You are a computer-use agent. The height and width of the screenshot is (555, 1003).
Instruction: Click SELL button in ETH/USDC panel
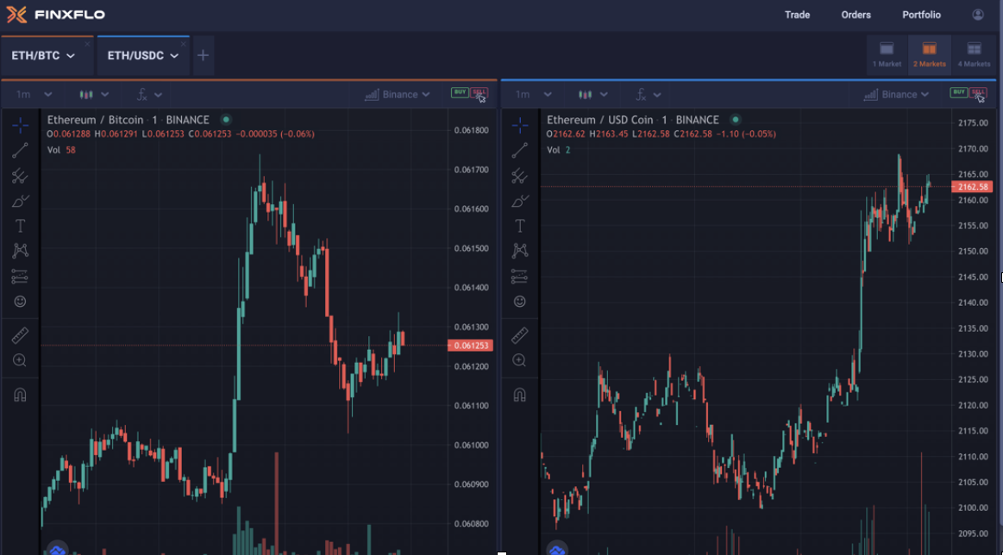pyautogui.click(x=977, y=92)
